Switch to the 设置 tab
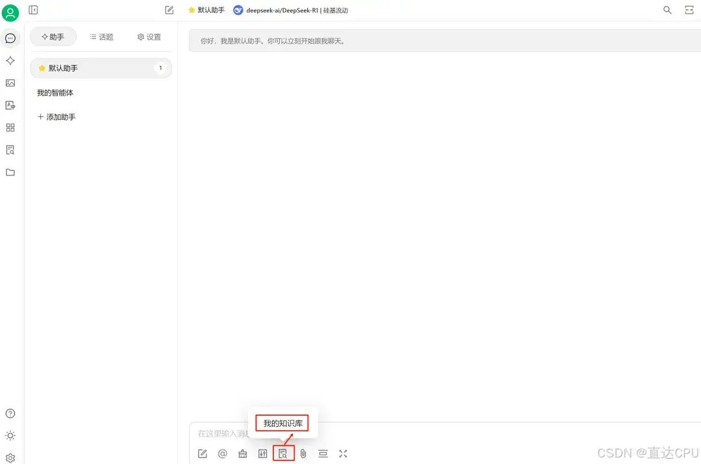701x464 pixels. [x=149, y=36]
